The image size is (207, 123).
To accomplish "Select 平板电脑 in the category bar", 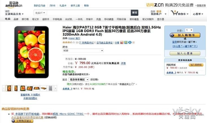I will (57, 19).
